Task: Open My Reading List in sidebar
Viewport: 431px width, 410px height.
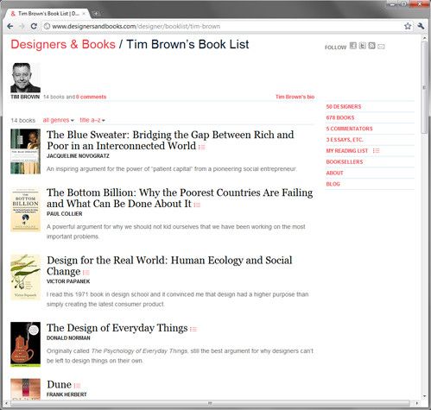Action: pos(347,151)
